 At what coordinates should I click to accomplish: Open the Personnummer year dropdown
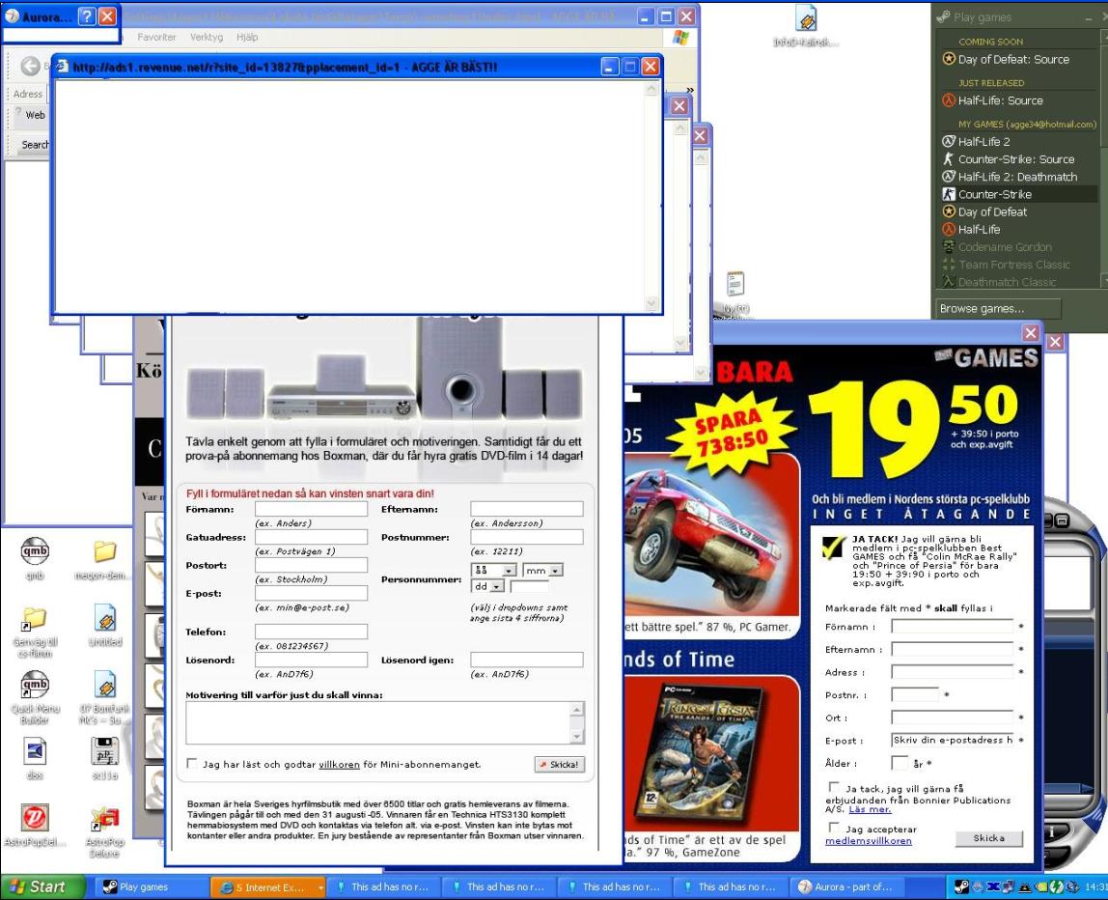(494, 570)
